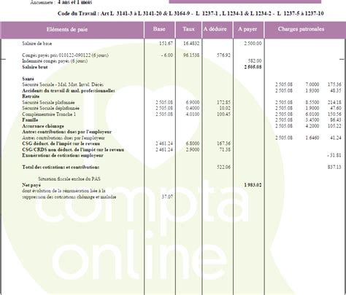Click the 105.22 employer charge amount
The image size is (346, 295).
(334, 126)
